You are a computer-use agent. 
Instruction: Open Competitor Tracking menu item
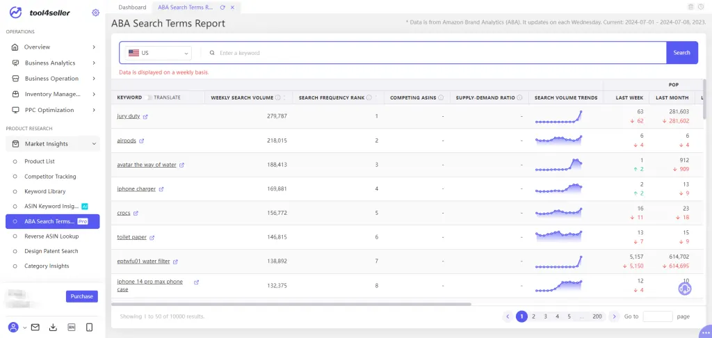tap(50, 176)
